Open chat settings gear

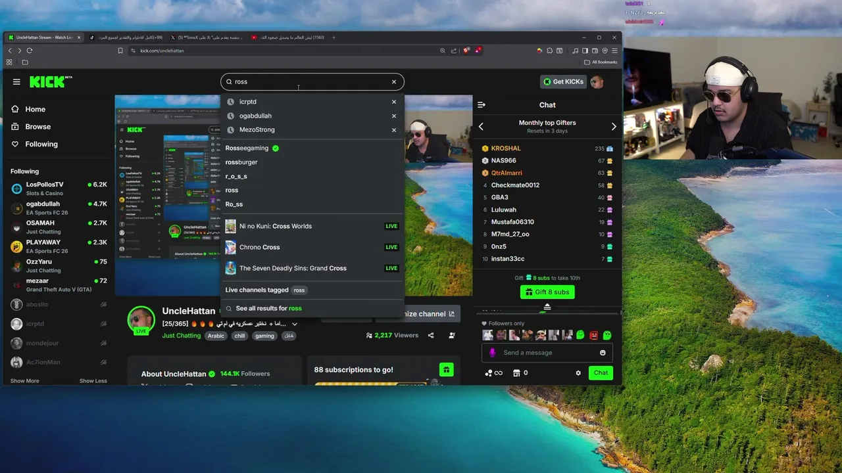click(x=578, y=372)
